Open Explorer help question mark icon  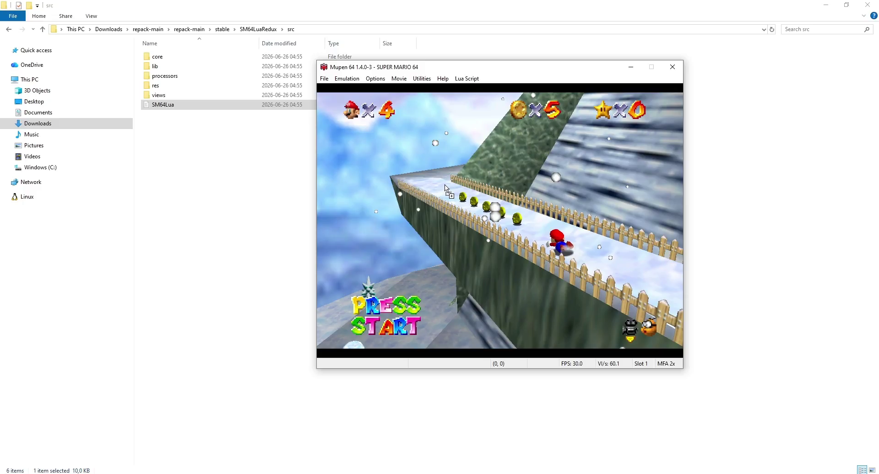point(874,16)
